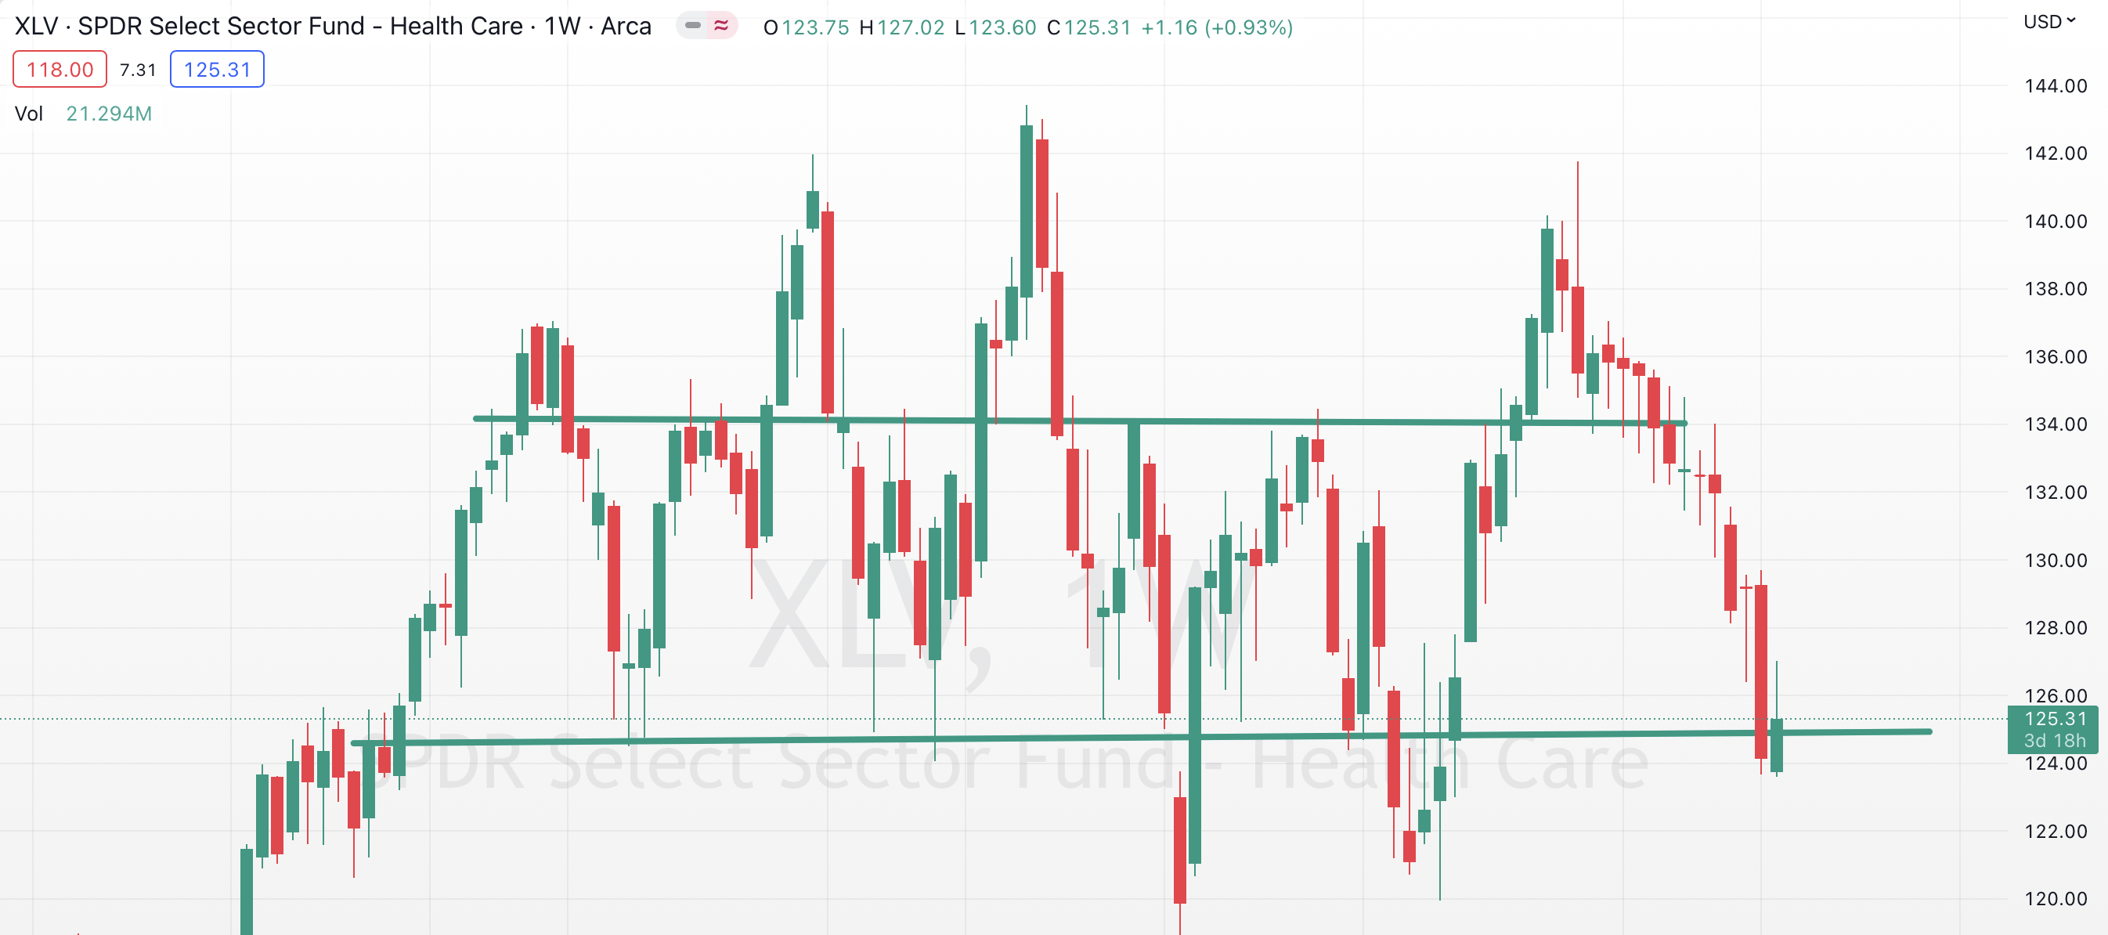Click the gray dash status icon beside Arca
Screen dimensions: 2108x935
point(692,26)
